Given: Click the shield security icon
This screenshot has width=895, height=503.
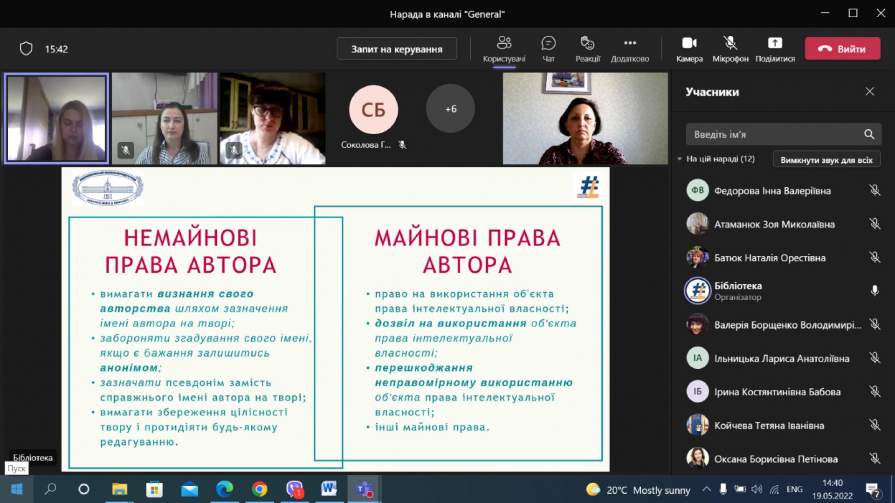Looking at the screenshot, I should [26, 49].
